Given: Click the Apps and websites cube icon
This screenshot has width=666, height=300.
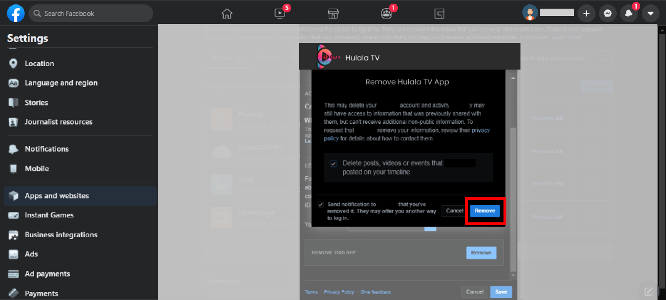Looking at the screenshot, I should pos(14,196).
